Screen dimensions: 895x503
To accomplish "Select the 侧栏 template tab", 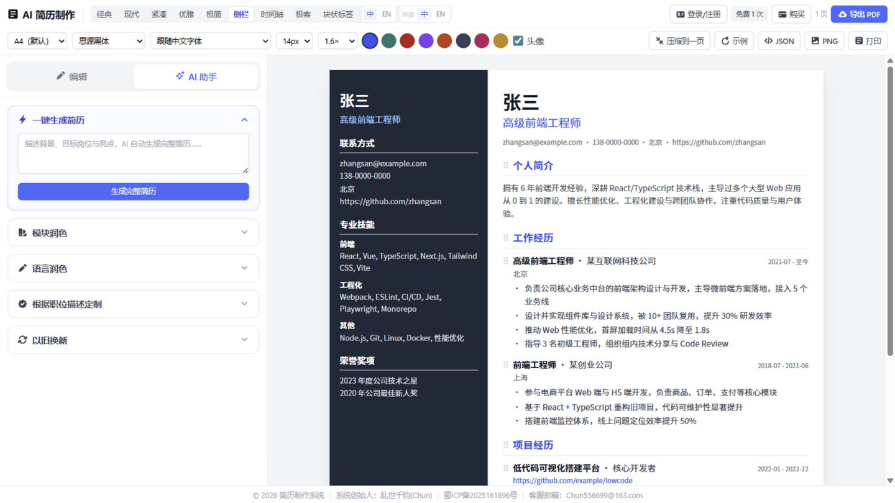I will (241, 14).
